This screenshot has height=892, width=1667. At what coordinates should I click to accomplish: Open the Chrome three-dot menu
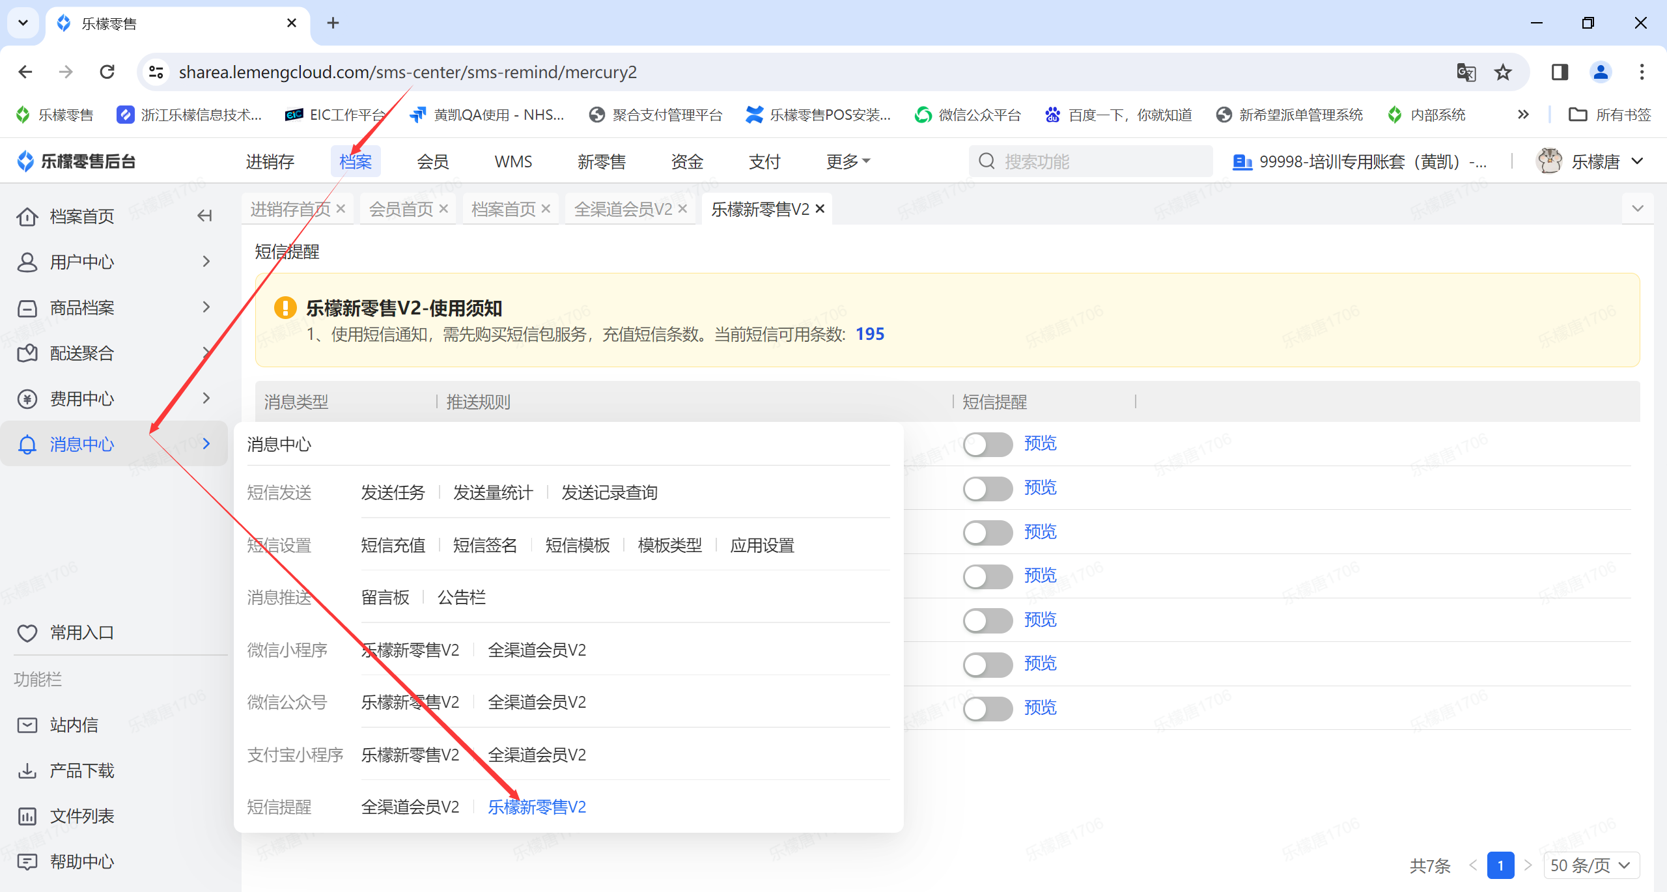click(x=1642, y=72)
